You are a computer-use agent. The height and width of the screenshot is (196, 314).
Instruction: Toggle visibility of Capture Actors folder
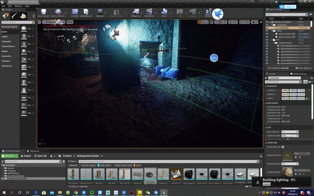[x=267, y=43]
